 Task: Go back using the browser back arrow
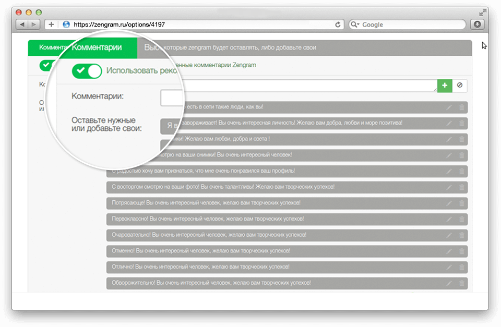(x=22, y=25)
